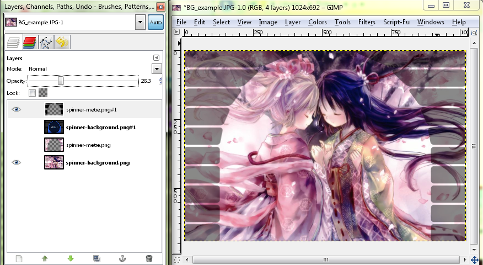The height and width of the screenshot is (265, 483).
Task: Open the Channels tab icon
Action: pos(30,43)
